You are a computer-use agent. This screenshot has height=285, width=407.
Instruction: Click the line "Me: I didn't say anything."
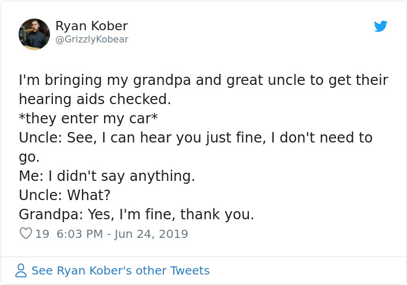coord(107,176)
